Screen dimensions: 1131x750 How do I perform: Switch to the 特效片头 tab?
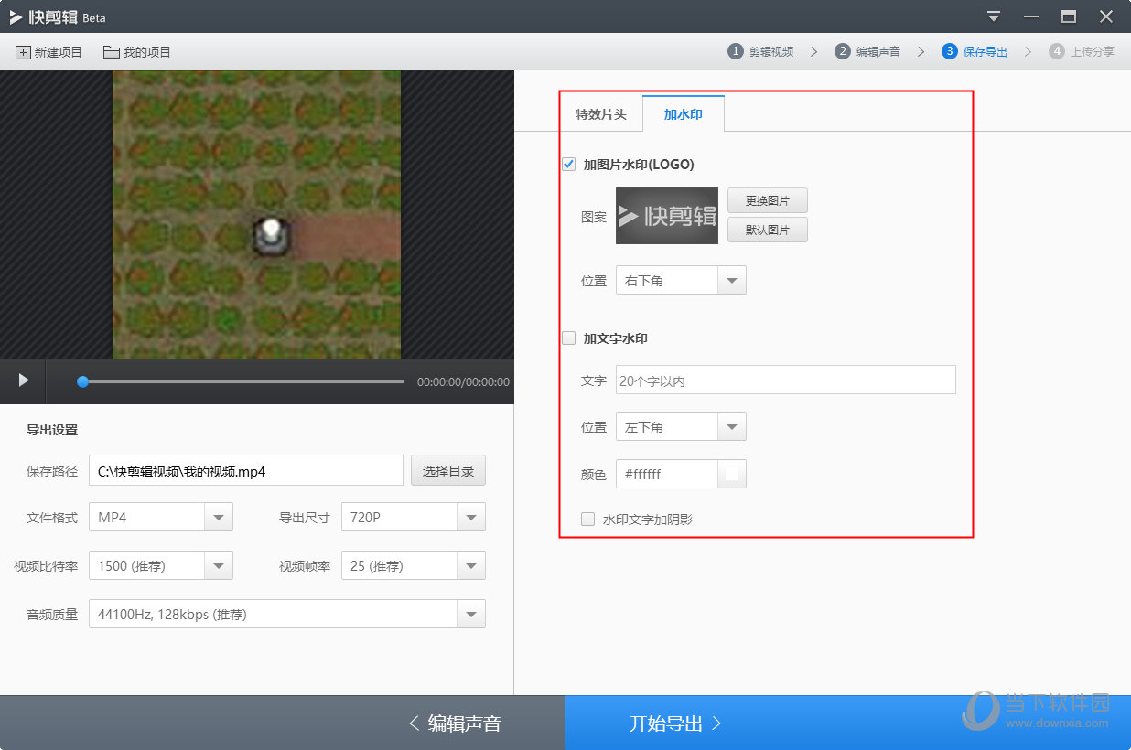(601, 114)
